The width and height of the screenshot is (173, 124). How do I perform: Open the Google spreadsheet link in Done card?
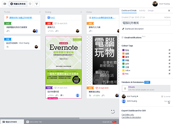104,18
